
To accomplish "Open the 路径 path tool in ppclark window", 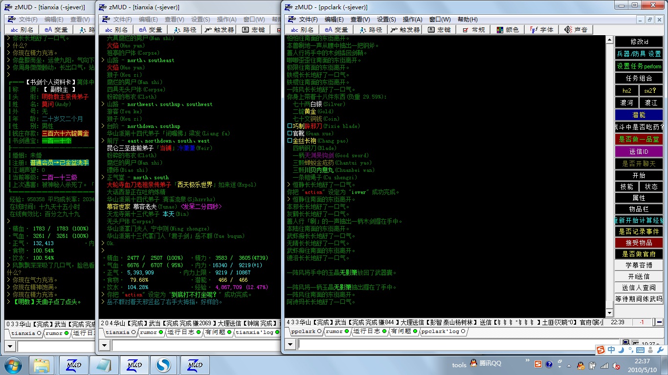I will click(x=371, y=30).
